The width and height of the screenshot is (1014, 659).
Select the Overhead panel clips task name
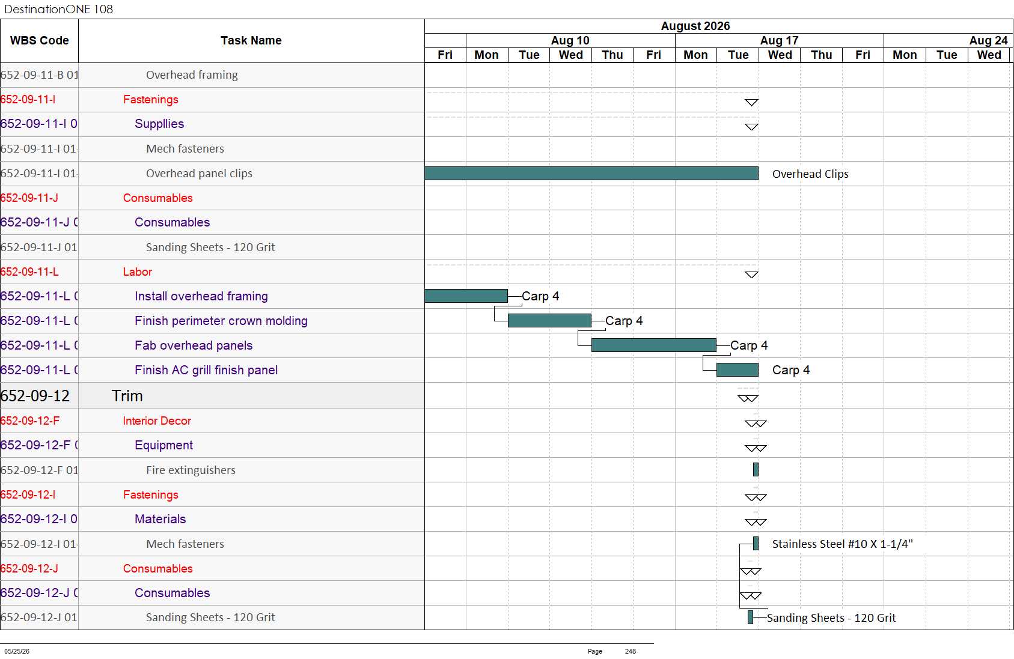(x=199, y=174)
